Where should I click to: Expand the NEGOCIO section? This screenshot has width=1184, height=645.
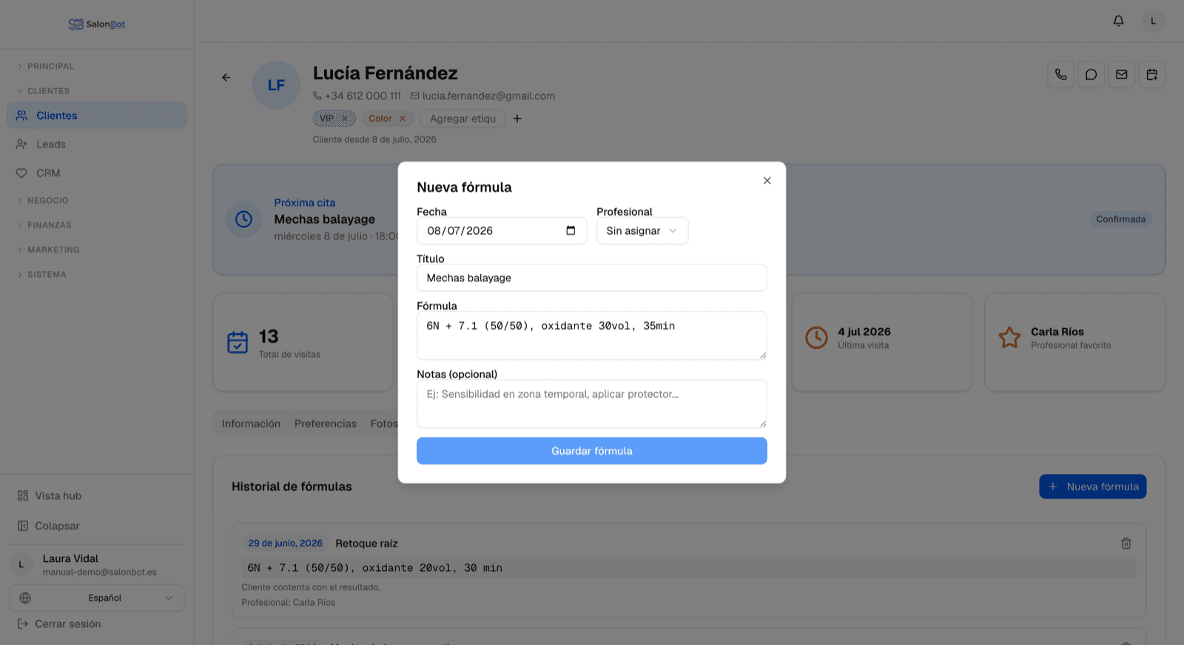tap(43, 201)
